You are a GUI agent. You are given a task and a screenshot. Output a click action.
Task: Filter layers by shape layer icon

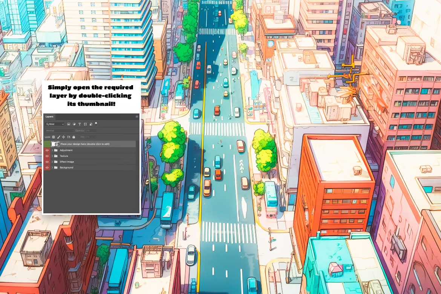click(x=85, y=124)
